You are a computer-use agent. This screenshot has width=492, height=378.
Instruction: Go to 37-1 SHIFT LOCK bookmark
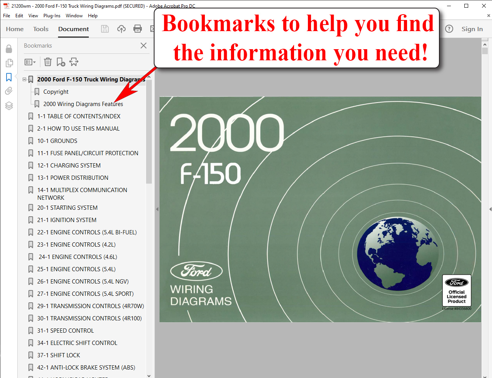tap(59, 355)
